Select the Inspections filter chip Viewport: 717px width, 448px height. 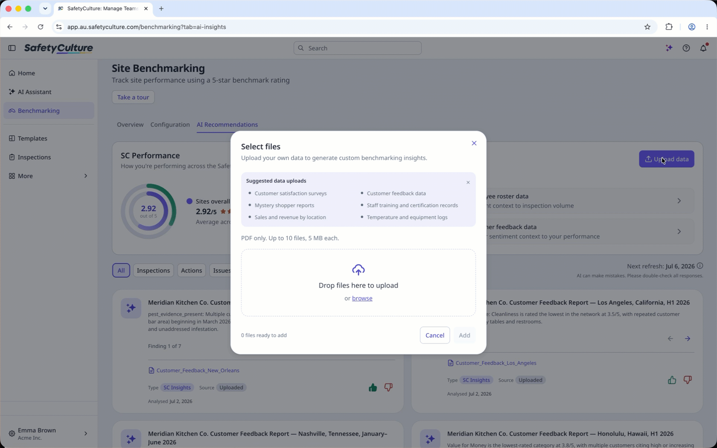click(x=153, y=271)
